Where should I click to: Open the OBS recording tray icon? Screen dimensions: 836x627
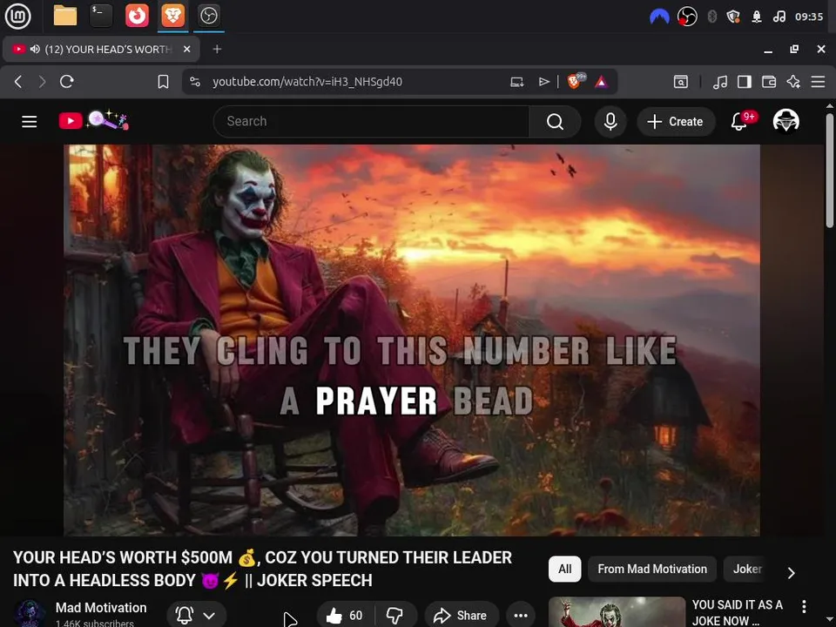coord(687,17)
